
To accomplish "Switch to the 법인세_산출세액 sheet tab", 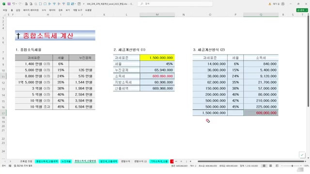I will point(108,161).
